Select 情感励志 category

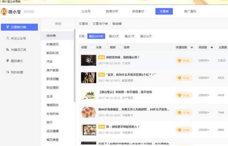pyautogui.click(x=53, y=105)
